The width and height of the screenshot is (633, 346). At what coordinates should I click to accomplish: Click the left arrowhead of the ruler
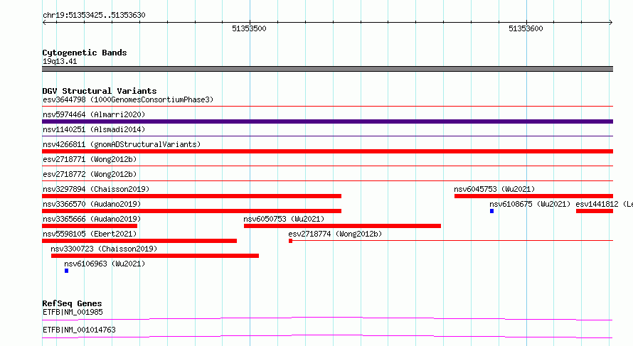coord(44,23)
